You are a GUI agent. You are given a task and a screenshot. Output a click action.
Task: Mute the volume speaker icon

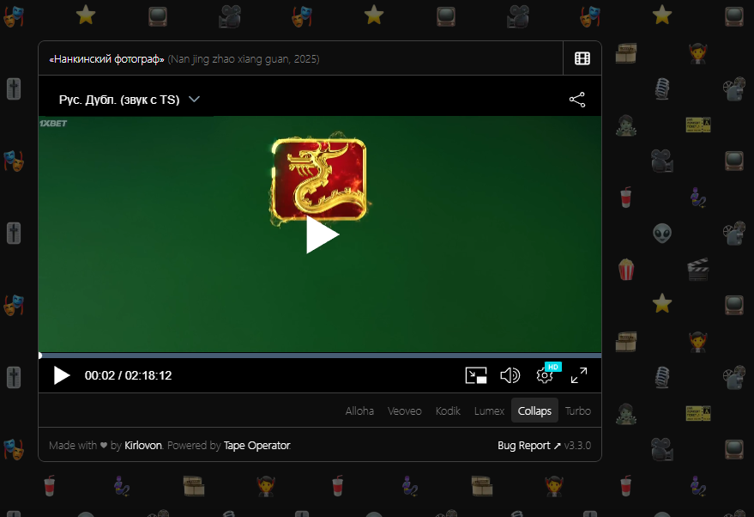tap(510, 375)
